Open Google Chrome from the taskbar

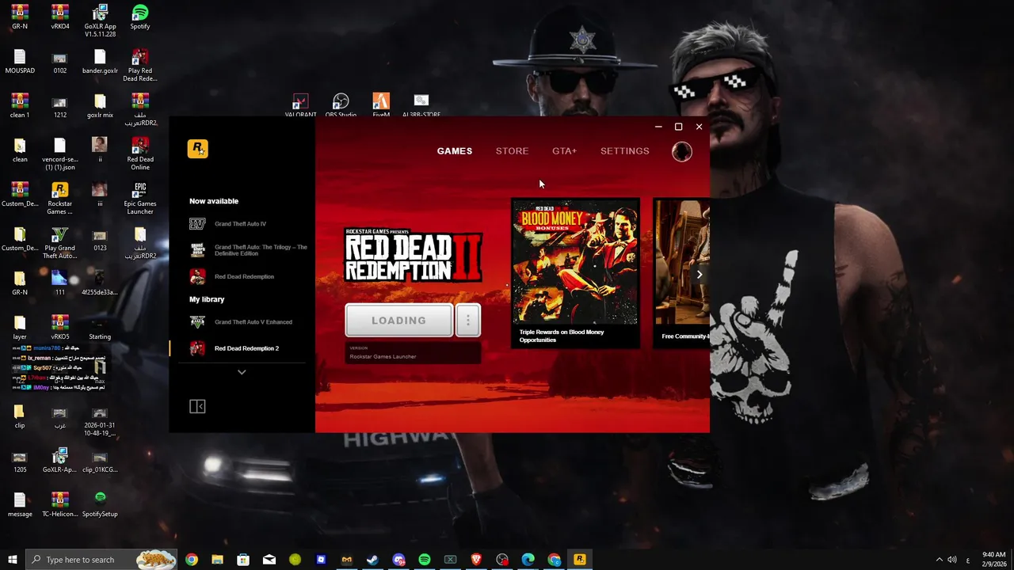pyautogui.click(x=191, y=560)
